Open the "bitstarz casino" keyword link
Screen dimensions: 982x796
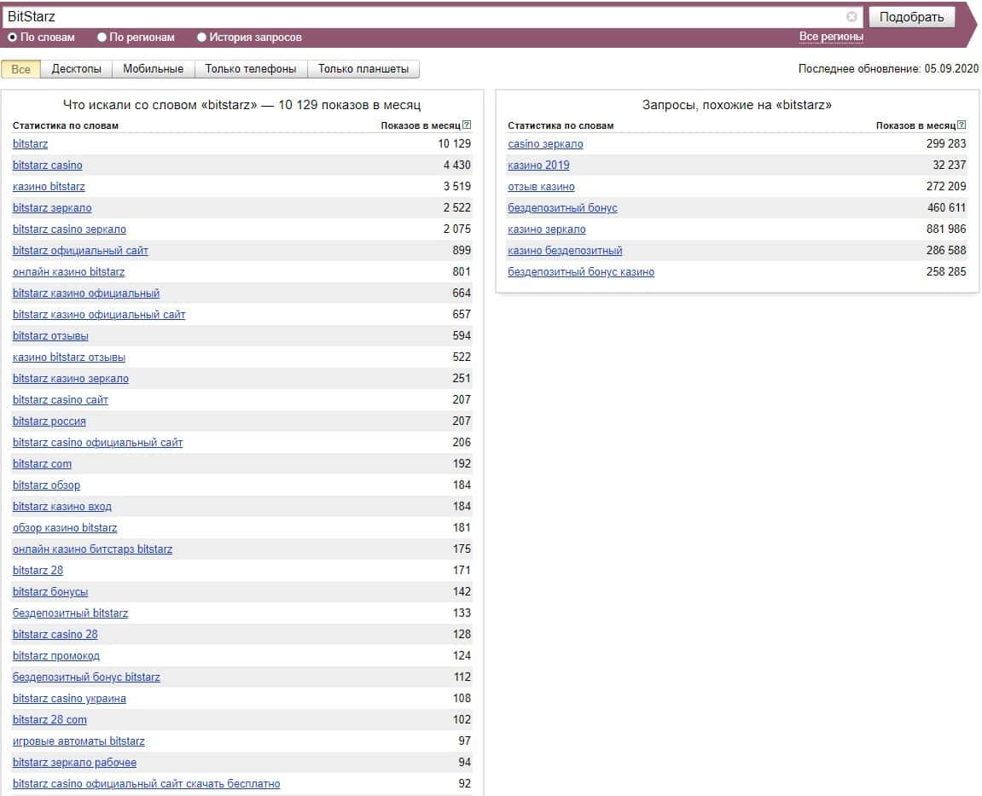tap(48, 166)
